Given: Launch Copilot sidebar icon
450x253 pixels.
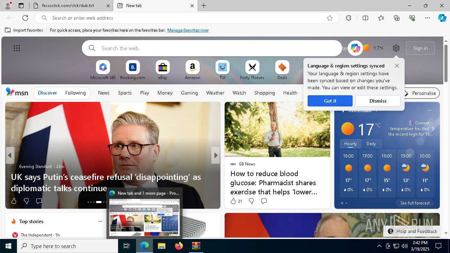Looking at the screenshot, I should click(442, 18).
